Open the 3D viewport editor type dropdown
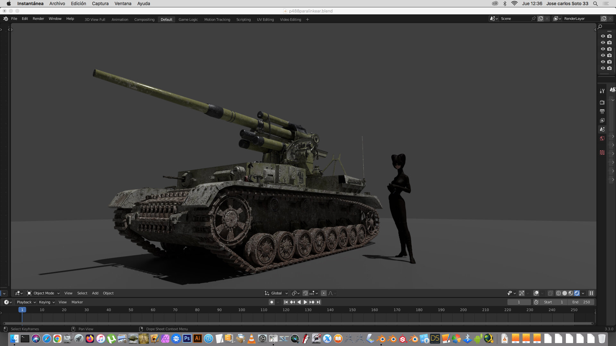The height and width of the screenshot is (346, 616). pyautogui.click(x=19, y=293)
